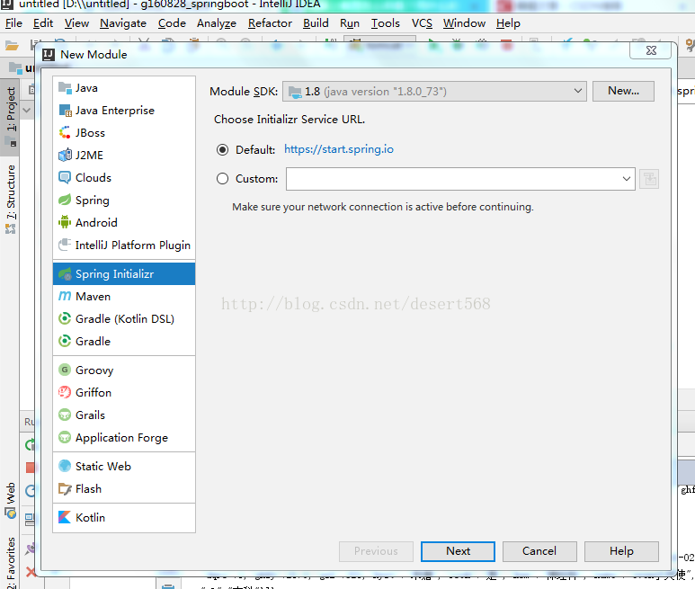Expand the Custom URL dropdown arrow

(x=627, y=179)
